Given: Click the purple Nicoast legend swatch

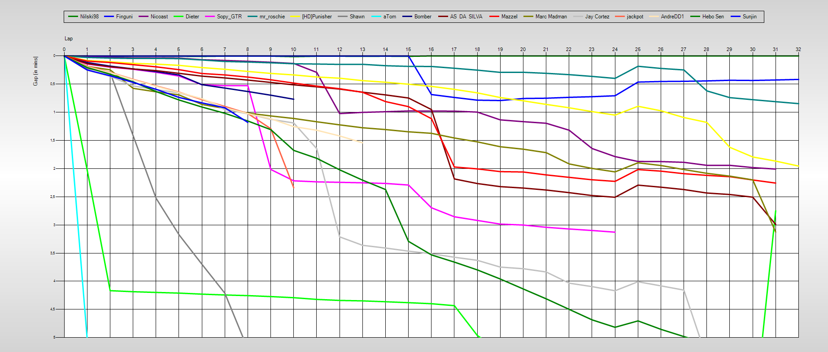Looking at the screenshot, I should click(x=144, y=17).
